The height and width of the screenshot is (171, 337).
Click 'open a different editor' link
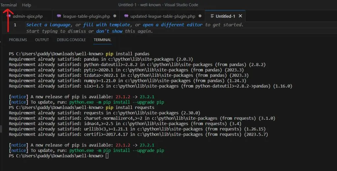click(x=172, y=25)
